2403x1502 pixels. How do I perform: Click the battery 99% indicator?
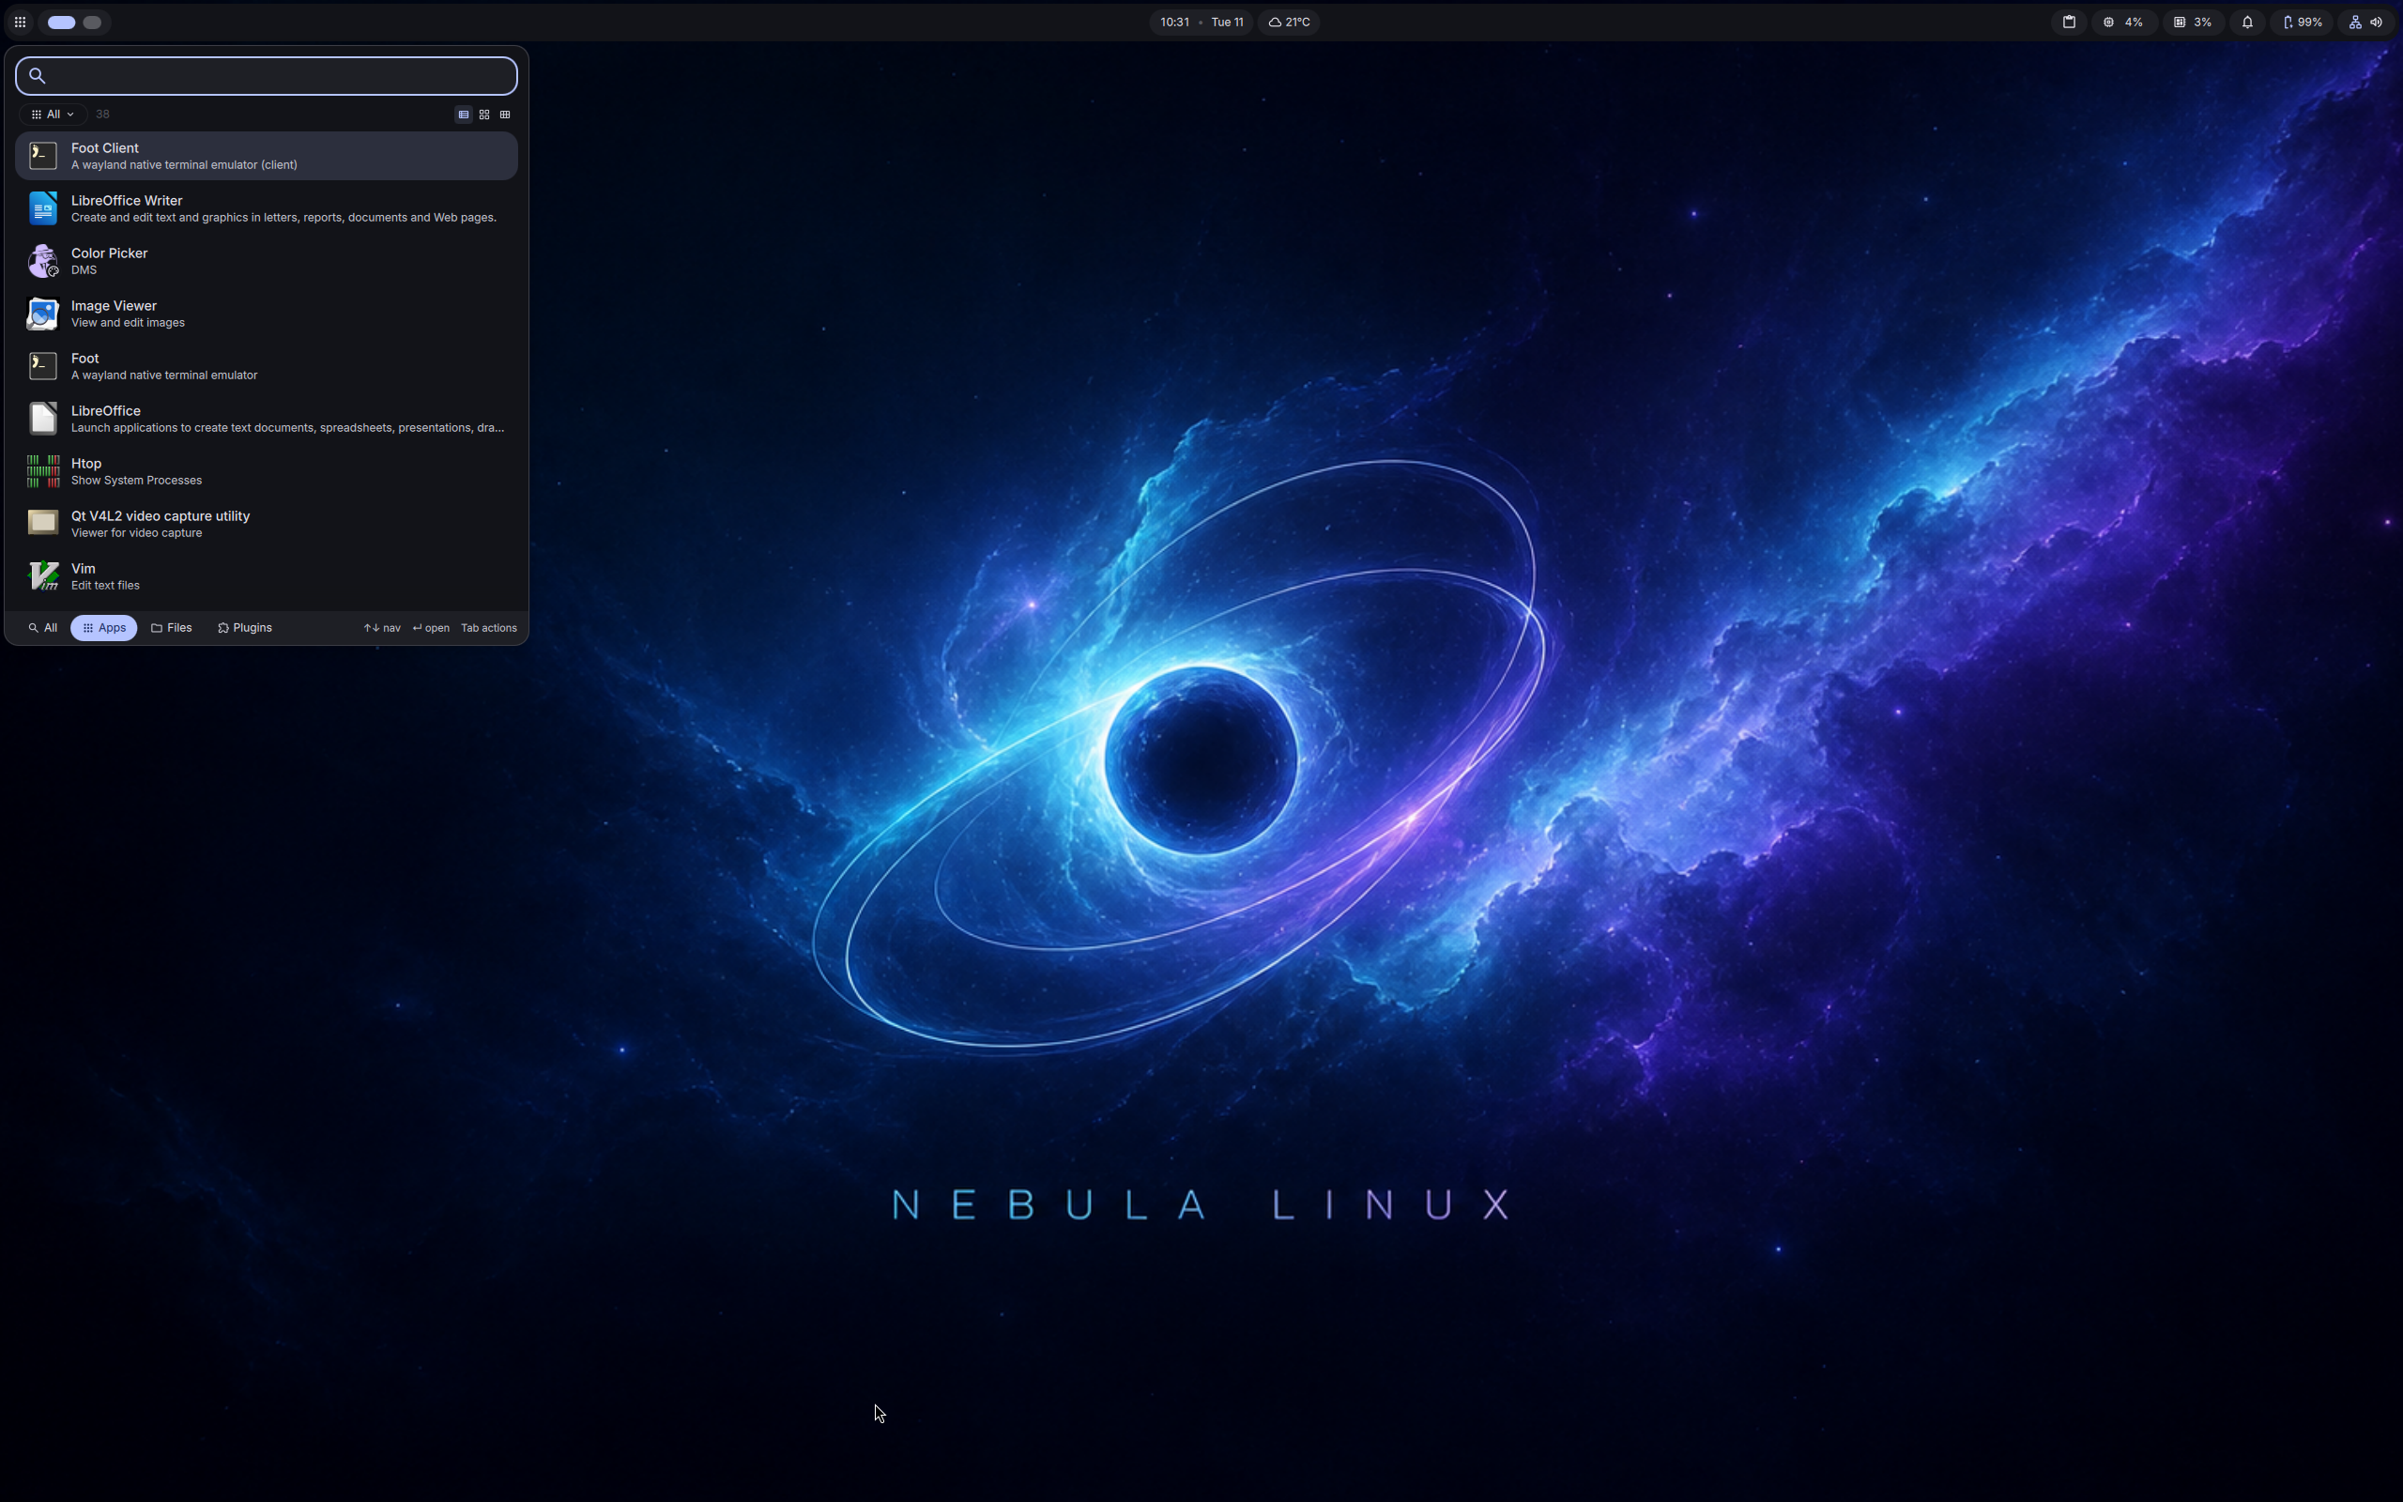(2301, 22)
